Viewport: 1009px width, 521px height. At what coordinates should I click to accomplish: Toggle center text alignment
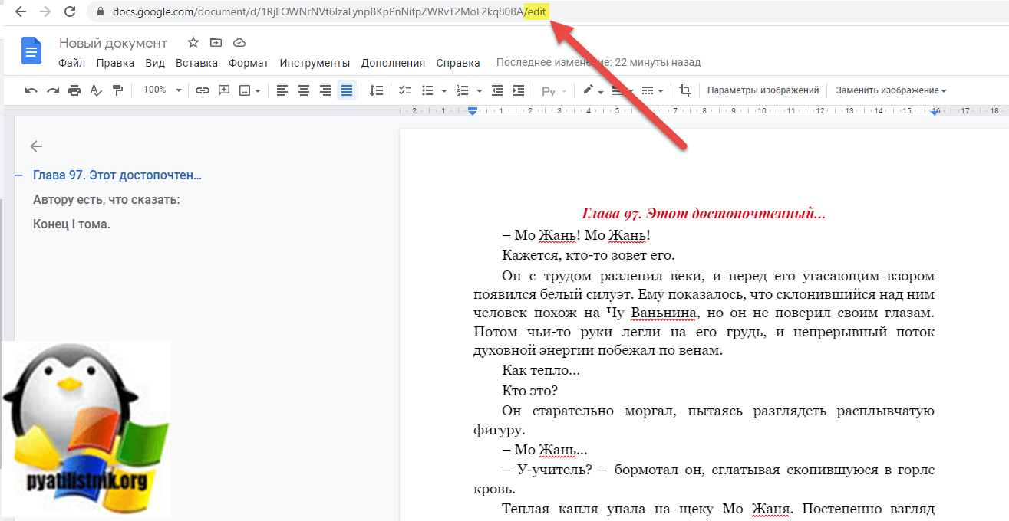(x=304, y=90)
